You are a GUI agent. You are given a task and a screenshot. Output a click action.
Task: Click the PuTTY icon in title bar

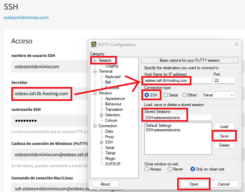pyautogui.click(x=93, y=45)
